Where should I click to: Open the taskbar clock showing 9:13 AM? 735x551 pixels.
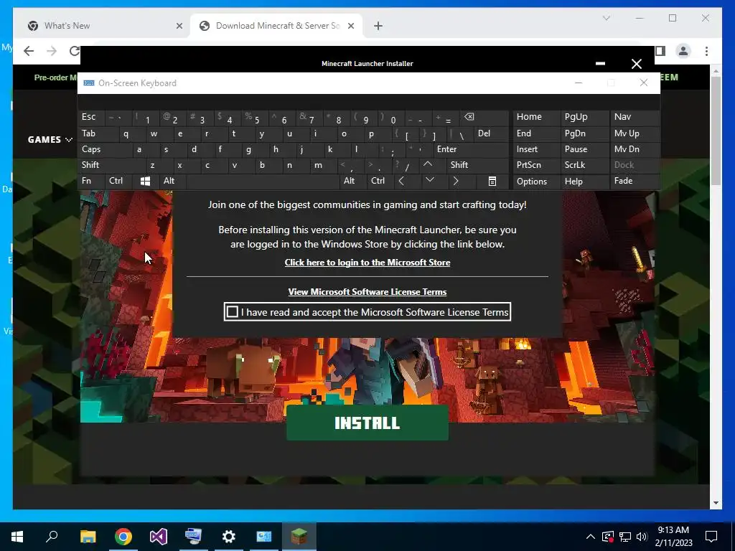tap(673, 537)
